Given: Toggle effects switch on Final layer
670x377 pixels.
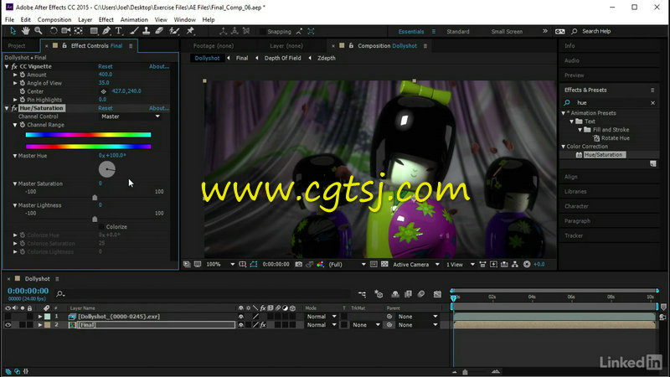Looking at the screenshot, I should coord(263,325).
